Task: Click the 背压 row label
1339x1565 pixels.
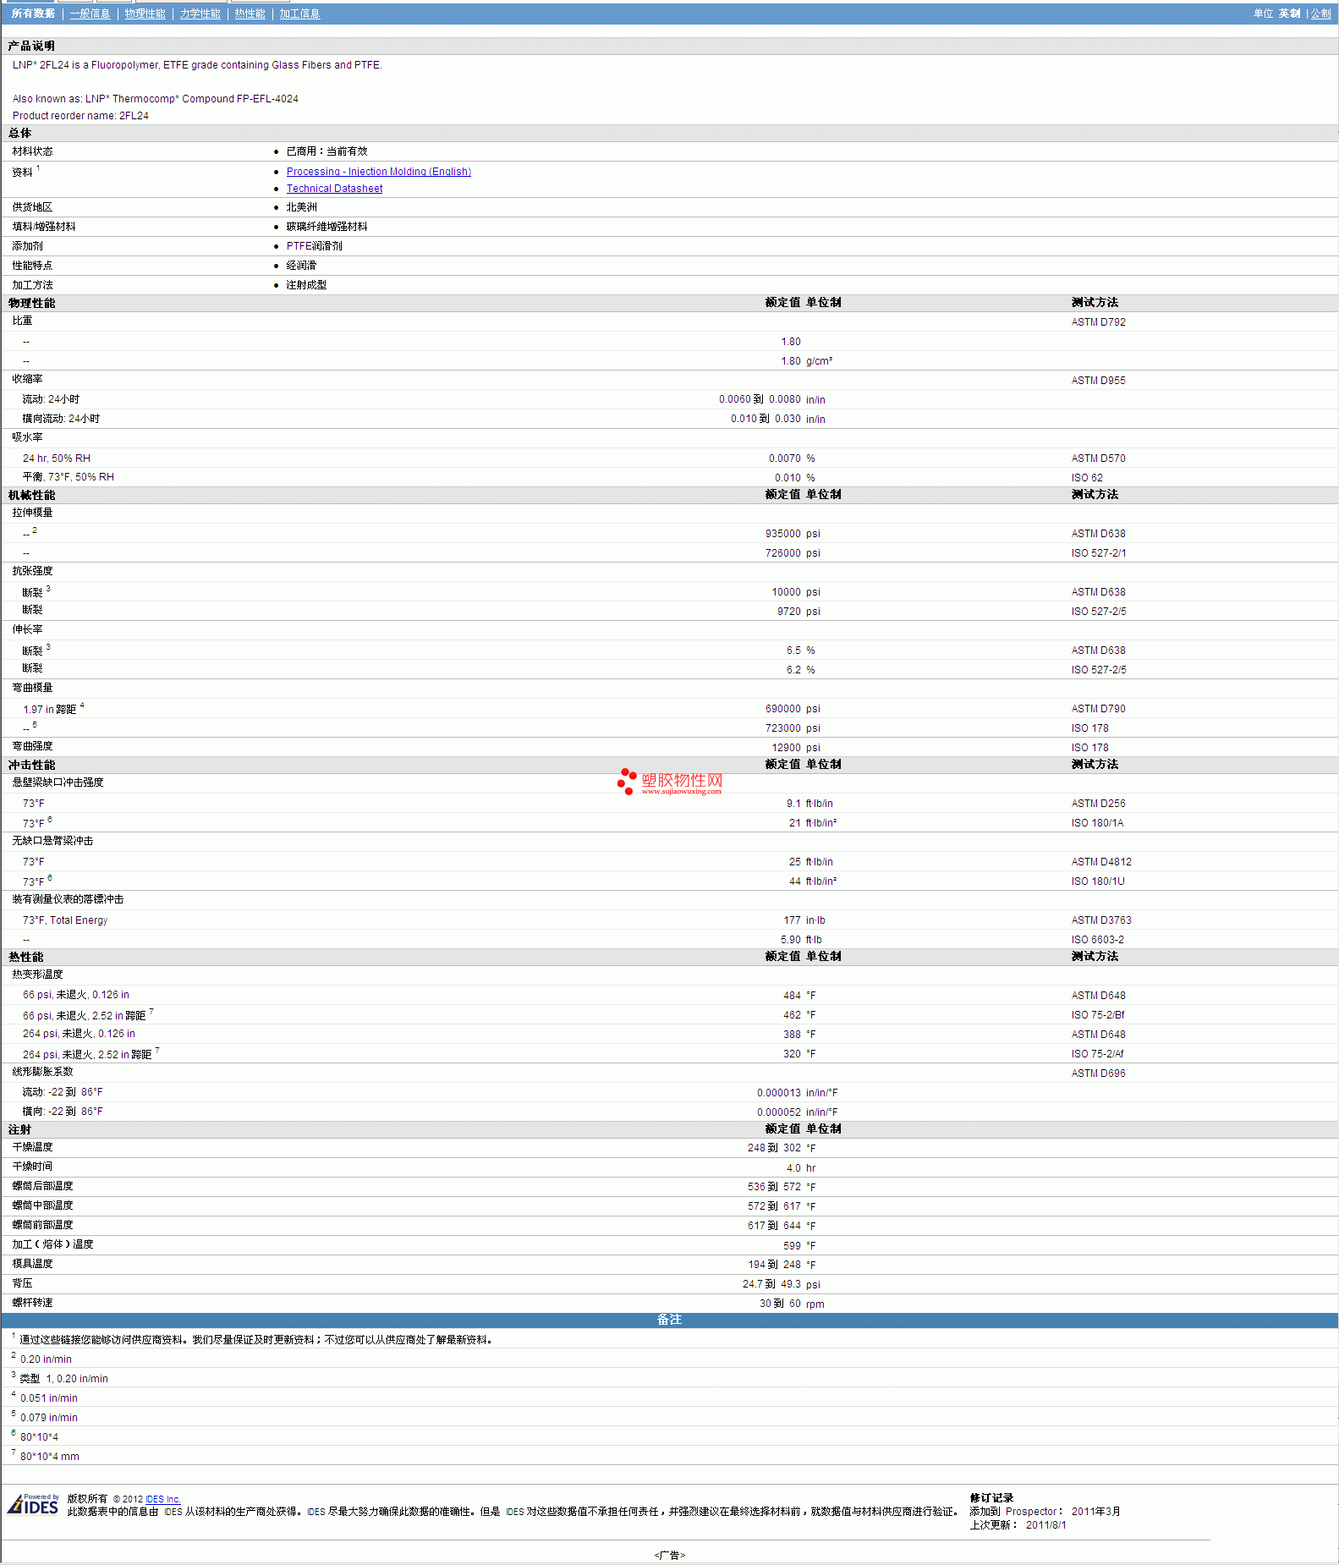Action: click(x=22, y=1283)
